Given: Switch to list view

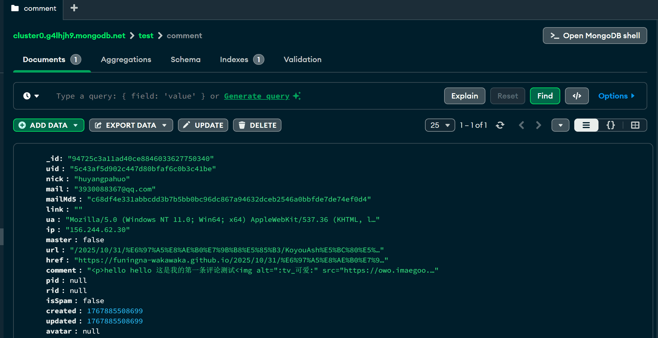Looking at the screenshot, I should click(586, 125).
